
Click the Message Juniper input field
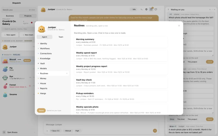point(101,125)
